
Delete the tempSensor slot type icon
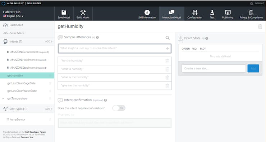pos(50,119)
